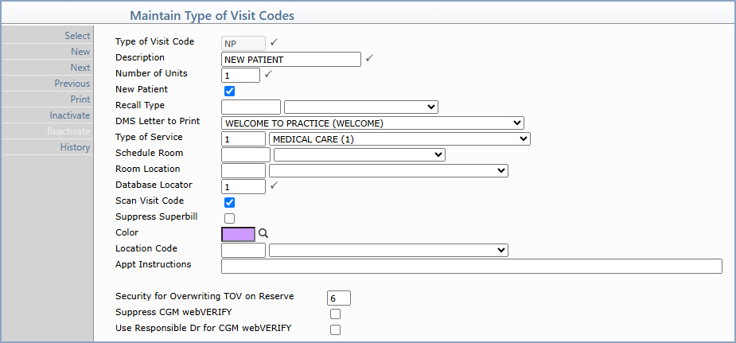Click the checkmark next to Database Locator
Screen dimensions: 736x343
[275, 185]
